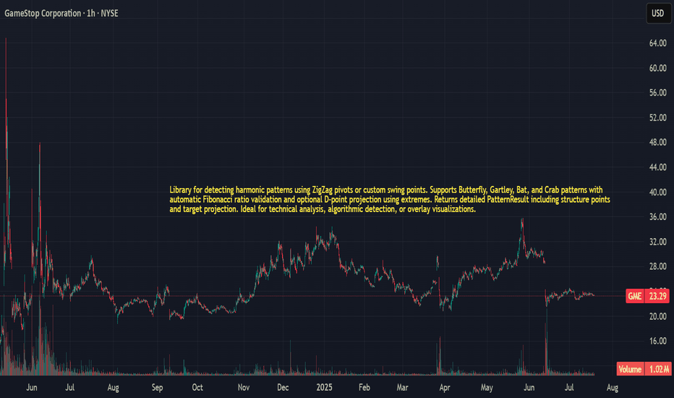The width and height of the screenshot is (674, 398).
Task: Click the Sep time axis label
Action: 158,387
